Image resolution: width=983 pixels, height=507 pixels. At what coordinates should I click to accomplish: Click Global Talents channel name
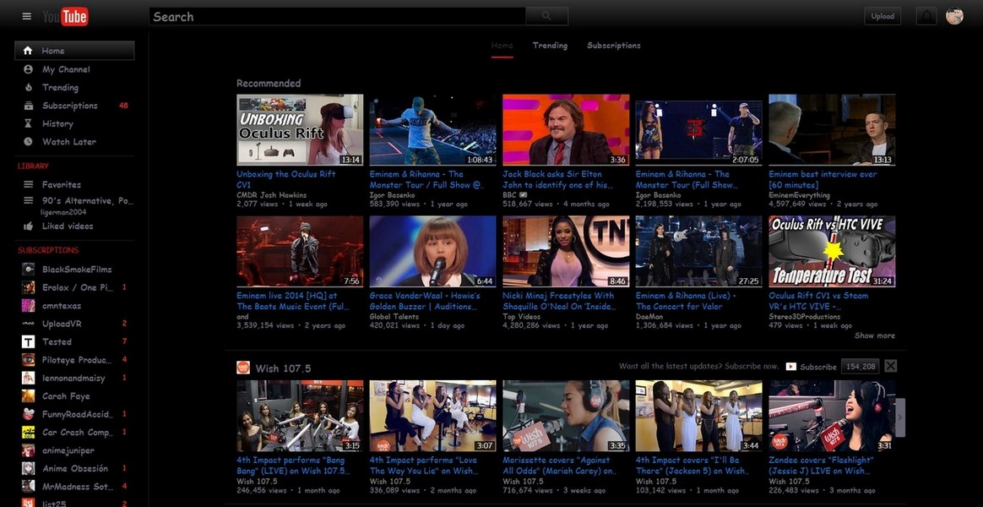pos(394,317)
